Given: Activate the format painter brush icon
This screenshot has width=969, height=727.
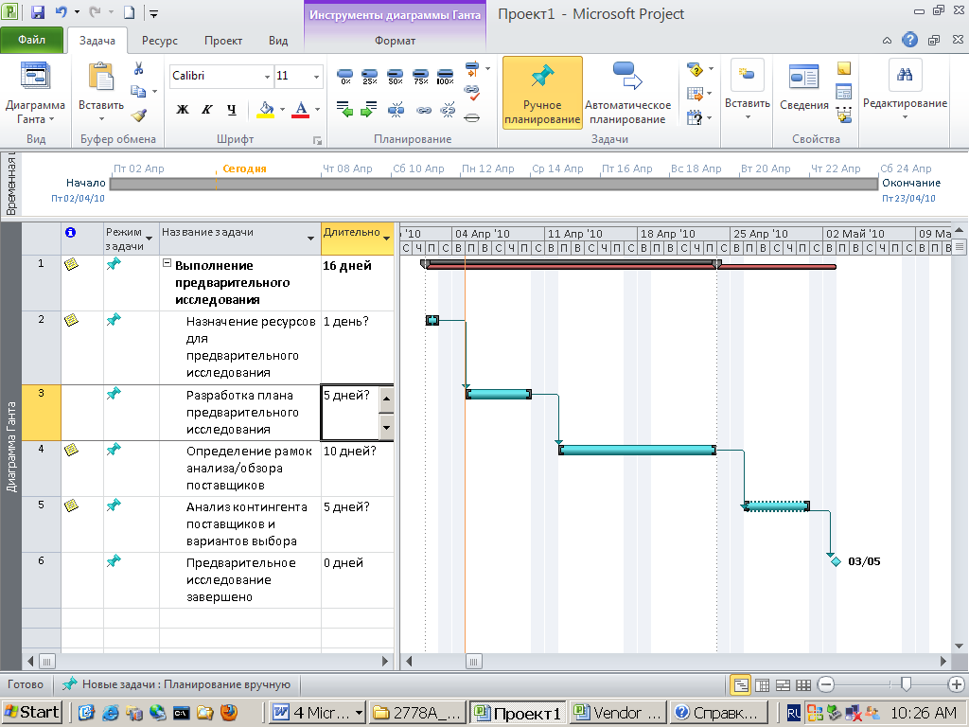Looking at the screenshot, I should click(x=139, y=115).
